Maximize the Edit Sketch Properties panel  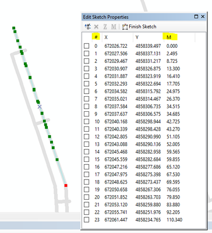pos(196,17)
